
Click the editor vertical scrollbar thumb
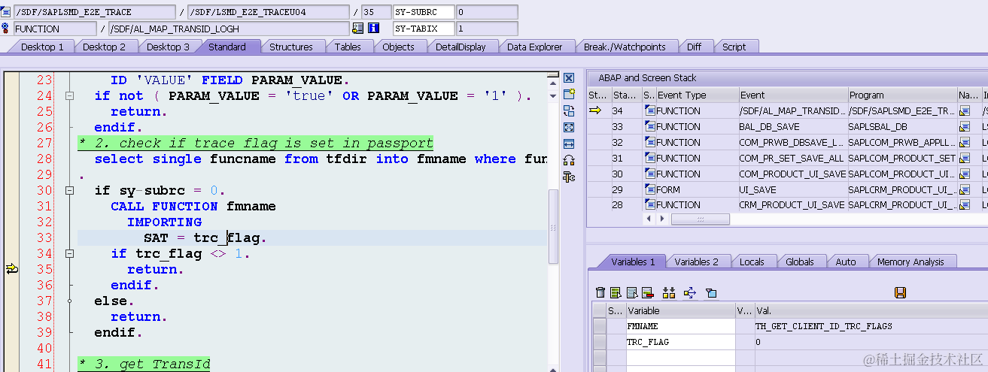553,225
